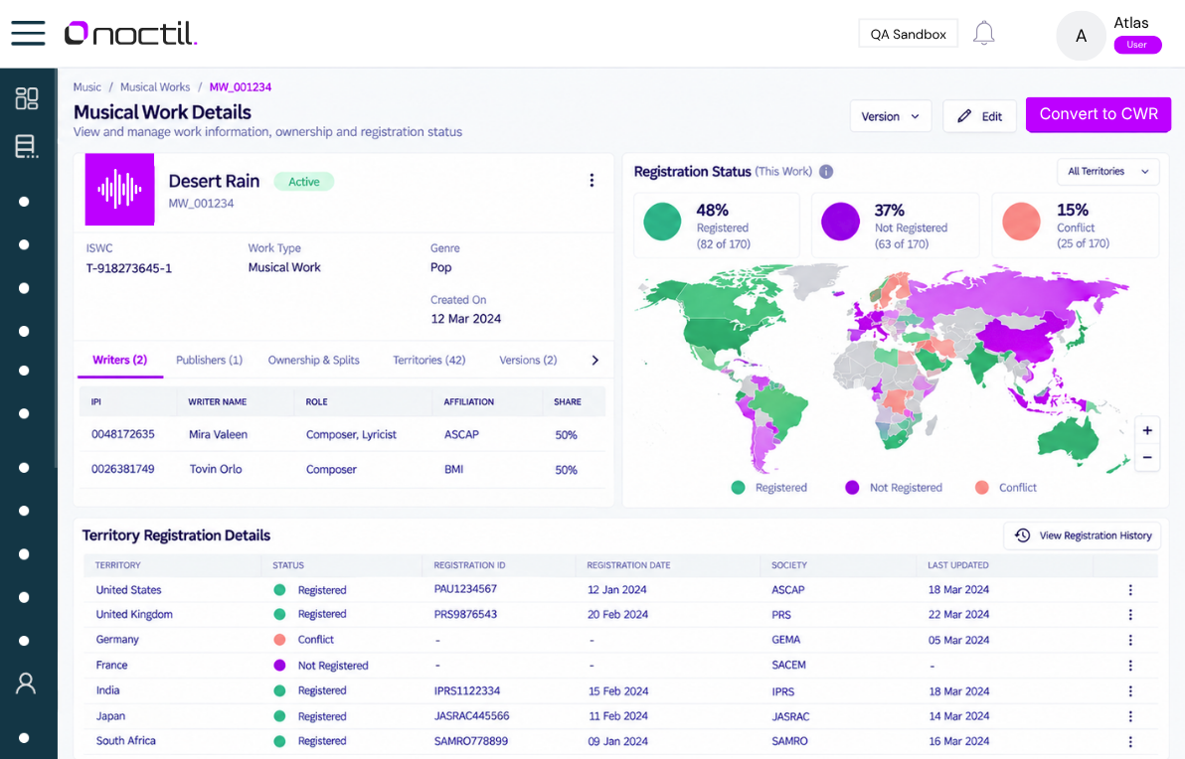
Task: Go to Musical Works breadcrumb
Action: pyautogui.click(x=155, y=86)
